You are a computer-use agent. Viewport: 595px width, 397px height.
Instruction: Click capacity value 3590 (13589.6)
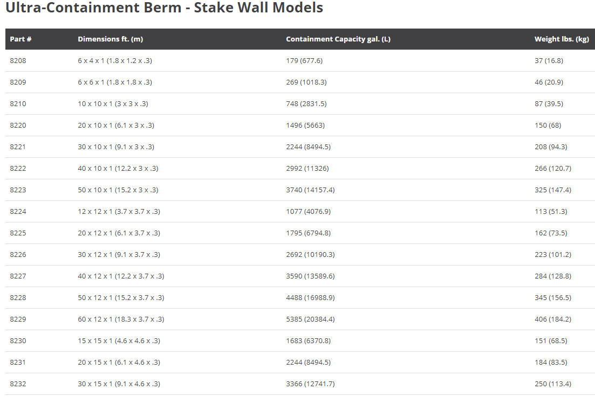pyautogui.click(x=310, y=276)
